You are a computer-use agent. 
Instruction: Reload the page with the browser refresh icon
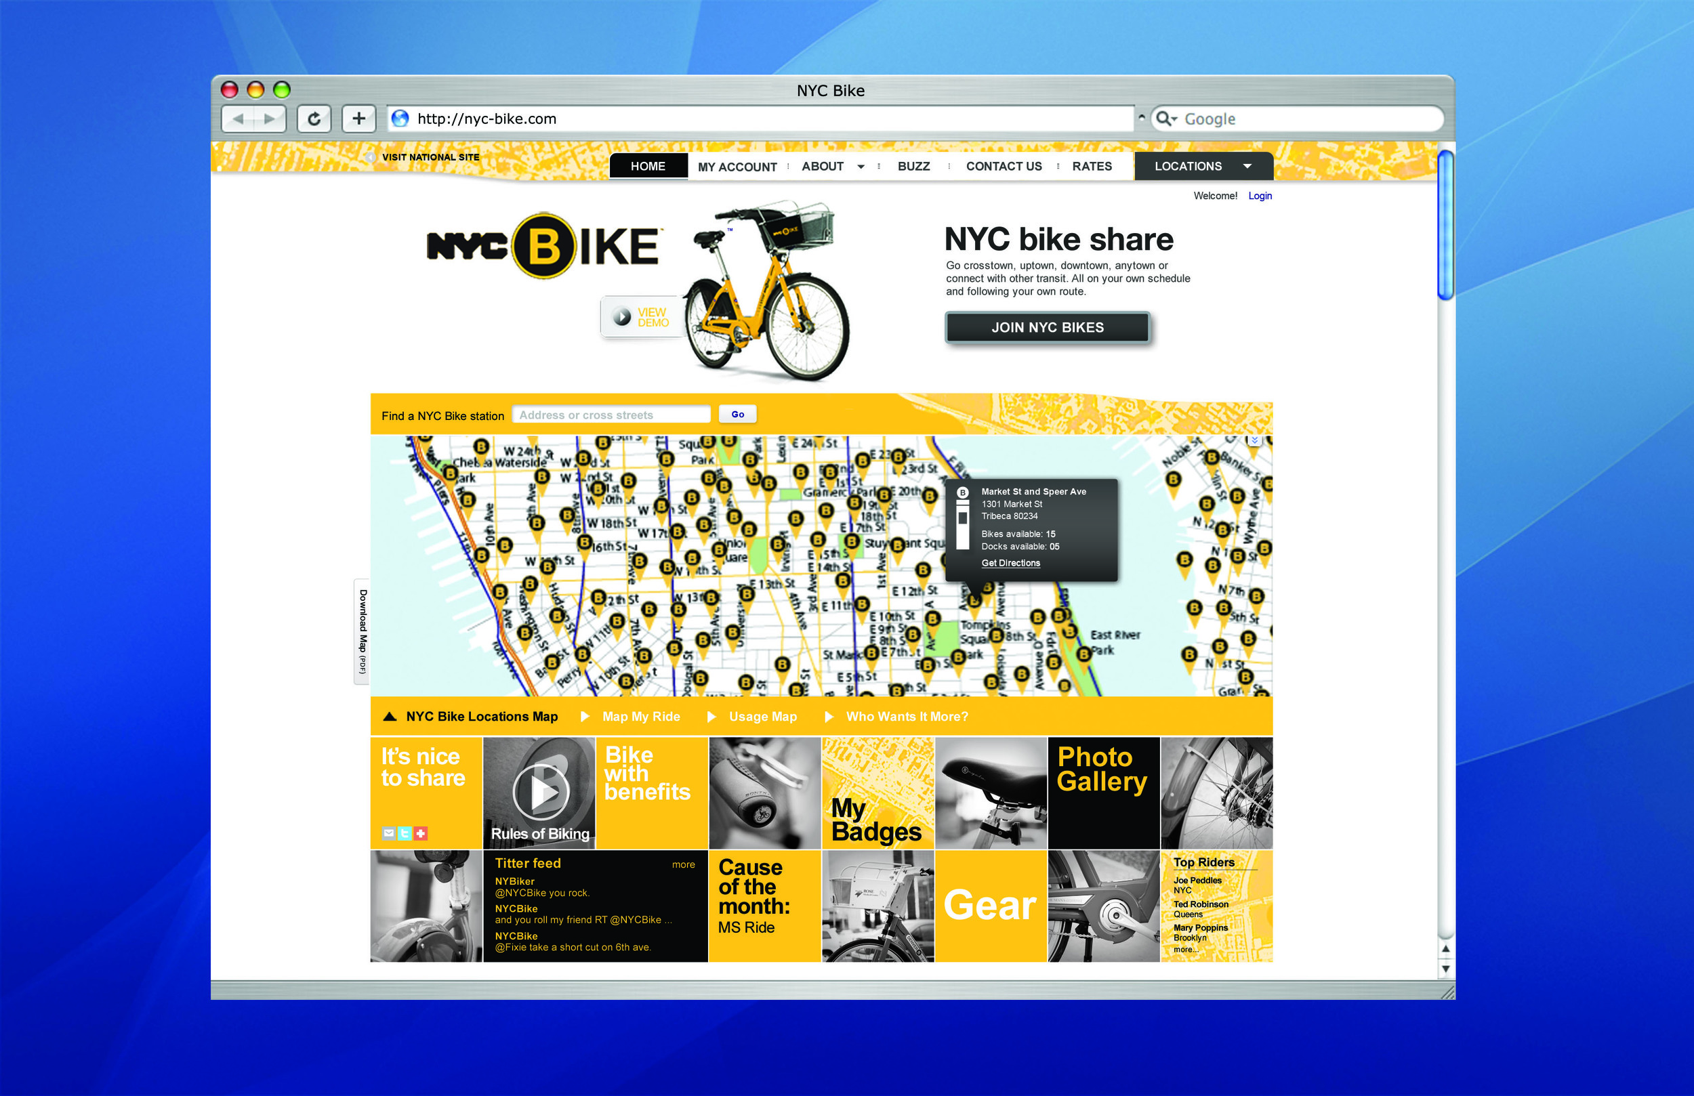314,118
